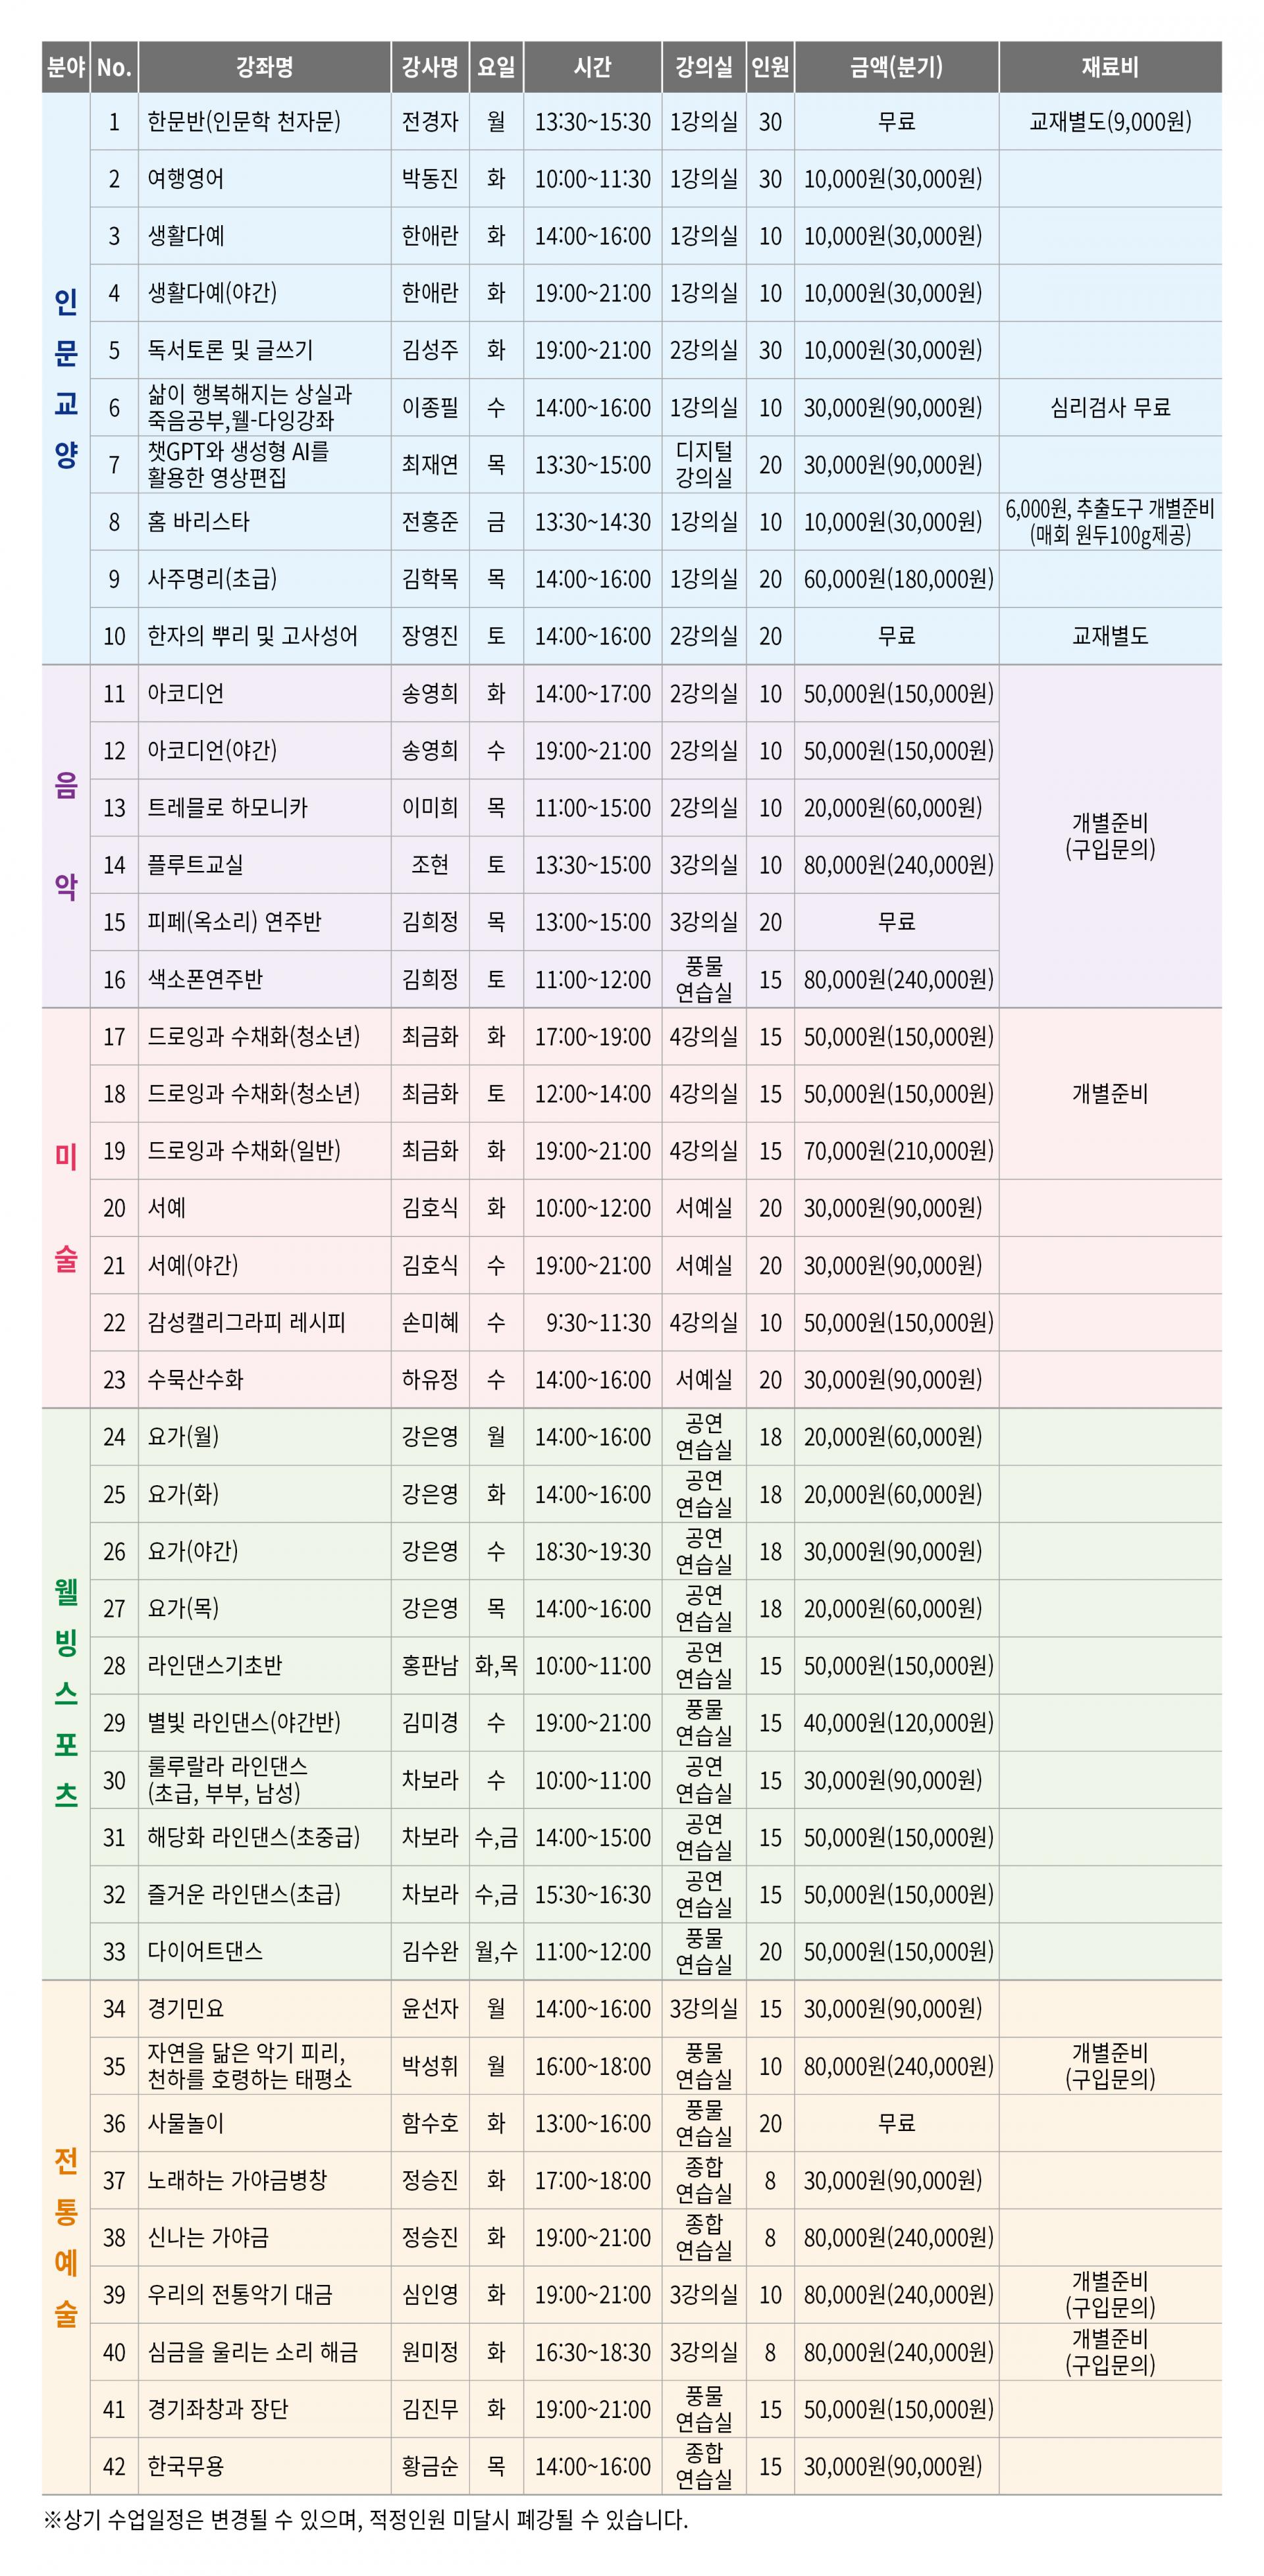The image size is (1264, 2576).
Task: Click the 금액(분기) column header
Action: [896, 67]
